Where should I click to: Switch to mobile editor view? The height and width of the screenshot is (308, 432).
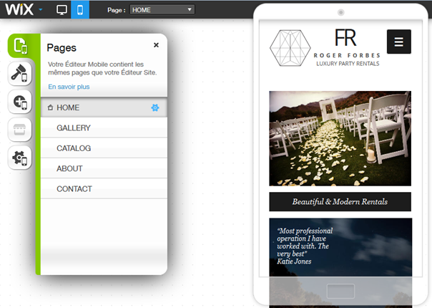[80, 9]
